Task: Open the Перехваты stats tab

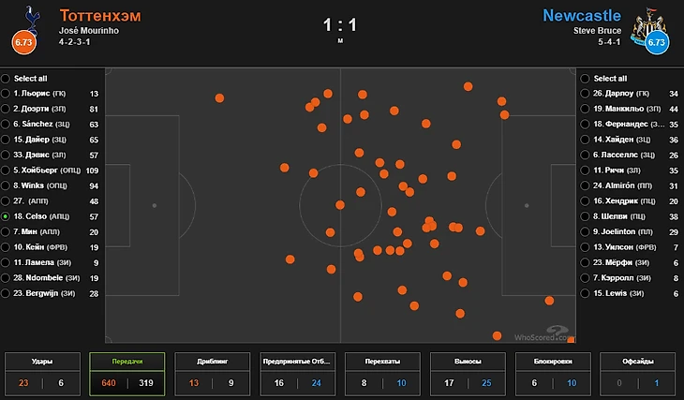Action: (382, 374)
